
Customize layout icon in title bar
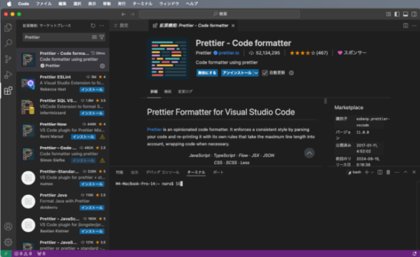pos(389,14)
